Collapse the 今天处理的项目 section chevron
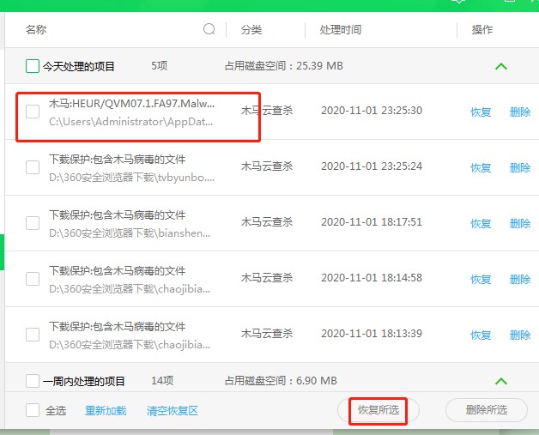539x435 pixels. pos(501,66)
